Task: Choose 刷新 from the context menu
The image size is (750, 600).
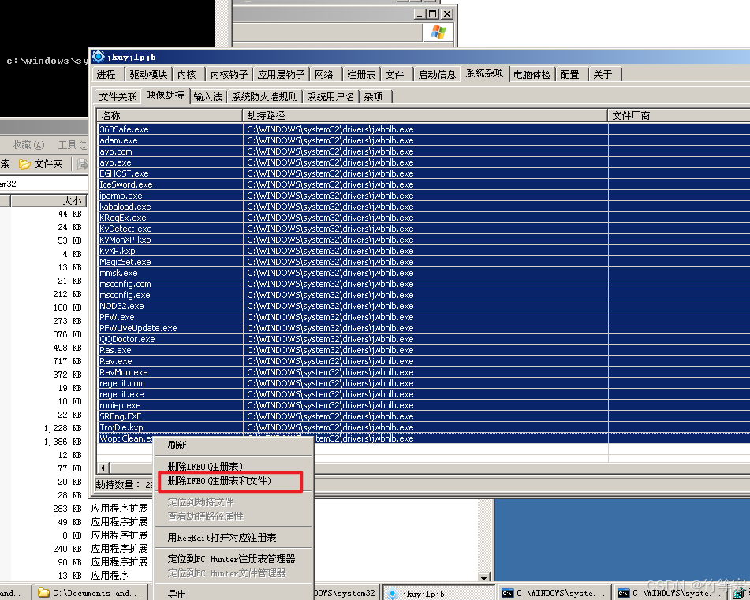Action: point(177,445)
